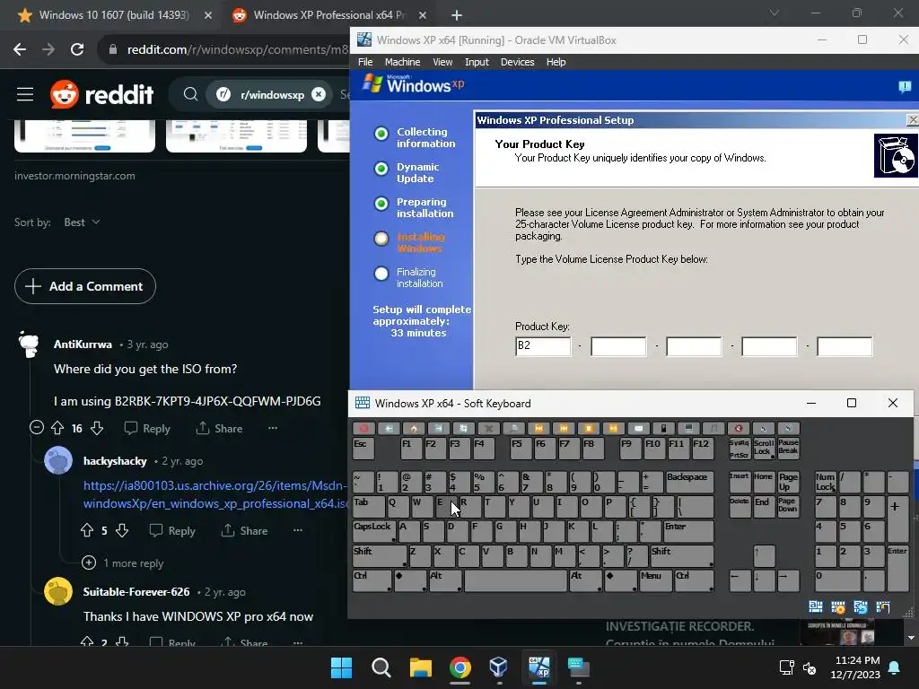
Task: Open VirtualBox File menu
Action: pos(365,62)
